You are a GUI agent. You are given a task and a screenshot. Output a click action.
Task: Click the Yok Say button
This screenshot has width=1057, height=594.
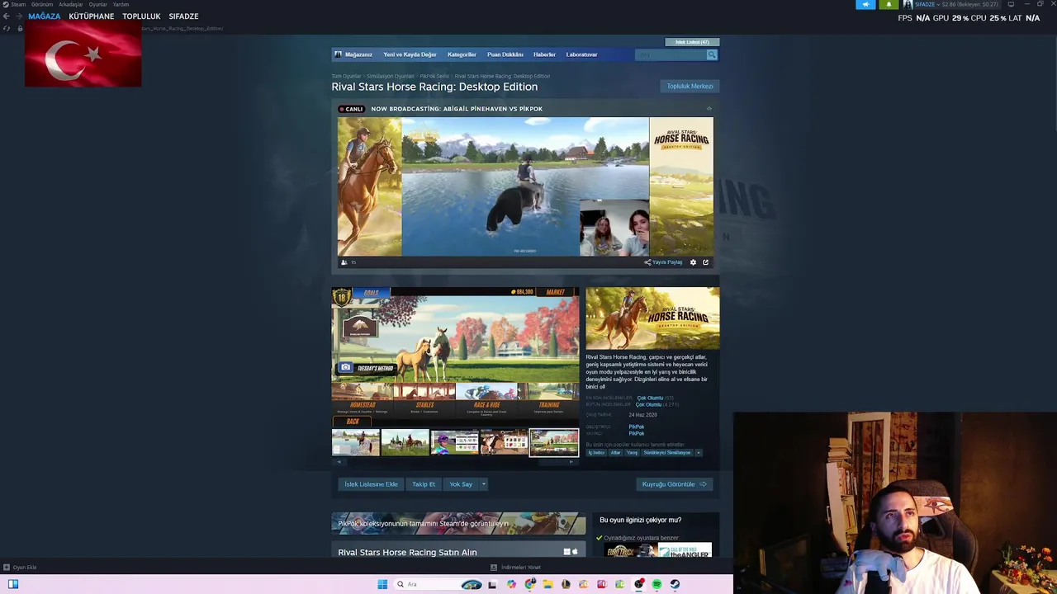coord(461,484)
